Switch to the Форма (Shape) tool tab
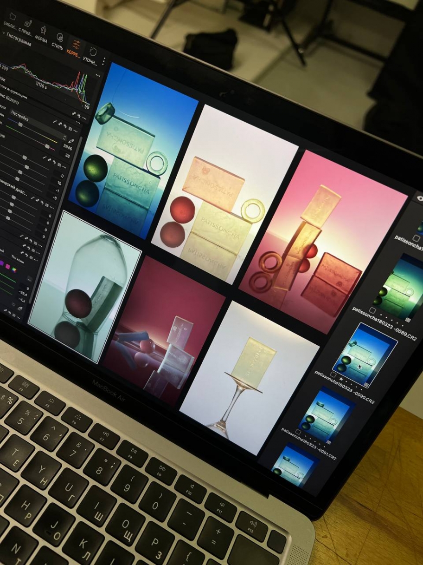The image size is (423, 565). coord(43,31)
